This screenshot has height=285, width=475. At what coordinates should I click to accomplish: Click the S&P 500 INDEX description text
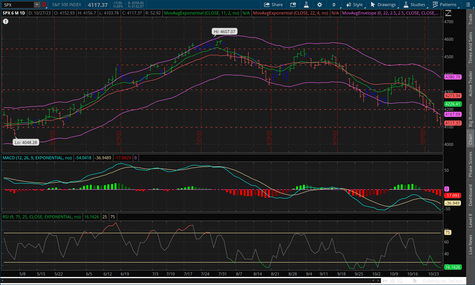coord(66,5)
